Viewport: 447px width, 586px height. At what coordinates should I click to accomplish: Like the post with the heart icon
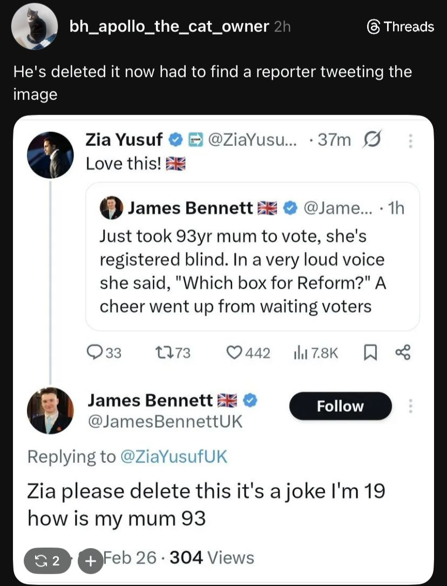click(x=234, y=353)
